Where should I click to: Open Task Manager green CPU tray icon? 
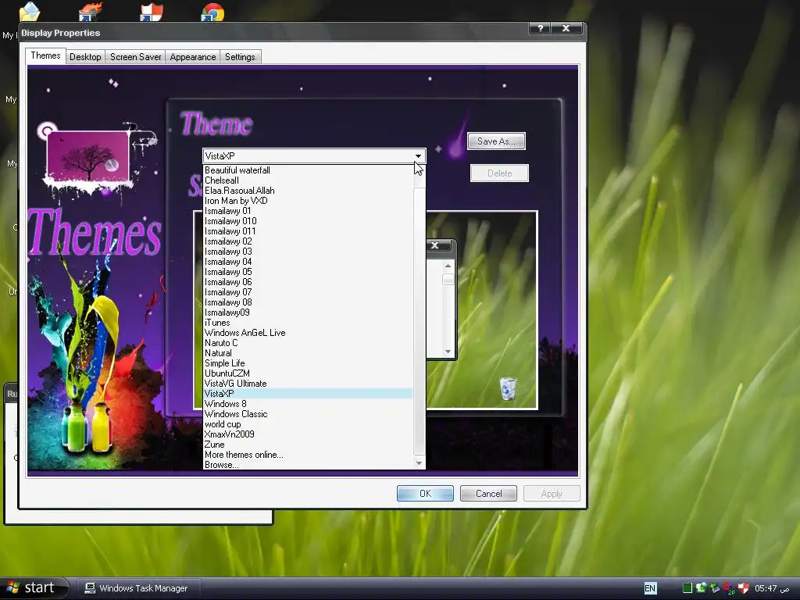(687, 588)
